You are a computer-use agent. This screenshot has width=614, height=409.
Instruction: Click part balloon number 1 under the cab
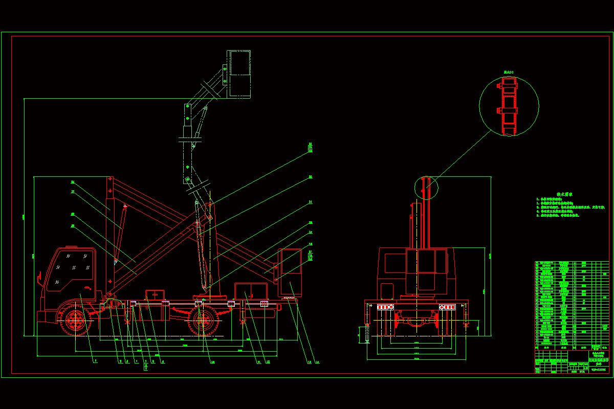[x=95, y=361]
